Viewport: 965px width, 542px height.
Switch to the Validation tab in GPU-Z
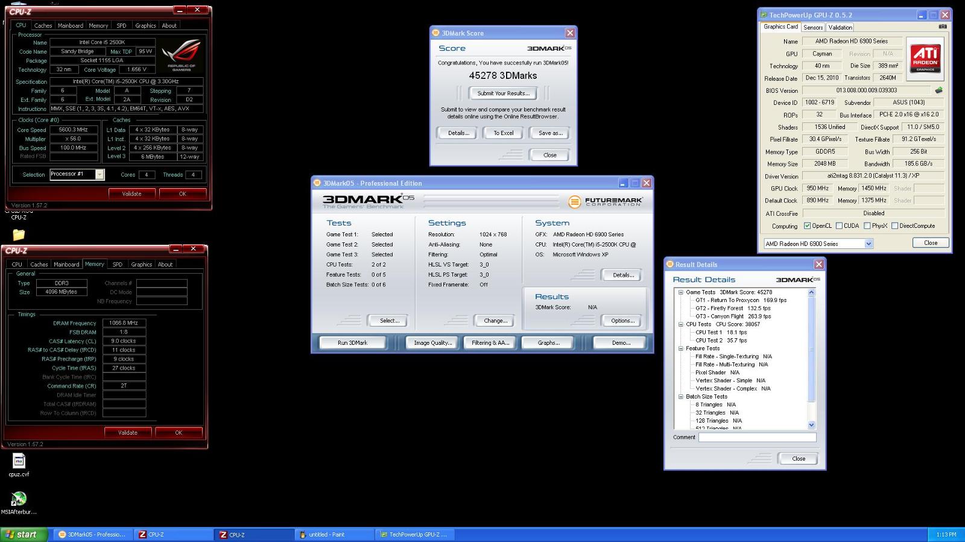840,27
